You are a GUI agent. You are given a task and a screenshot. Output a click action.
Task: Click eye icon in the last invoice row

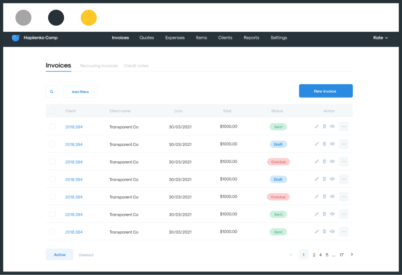(x=332, y=232)
